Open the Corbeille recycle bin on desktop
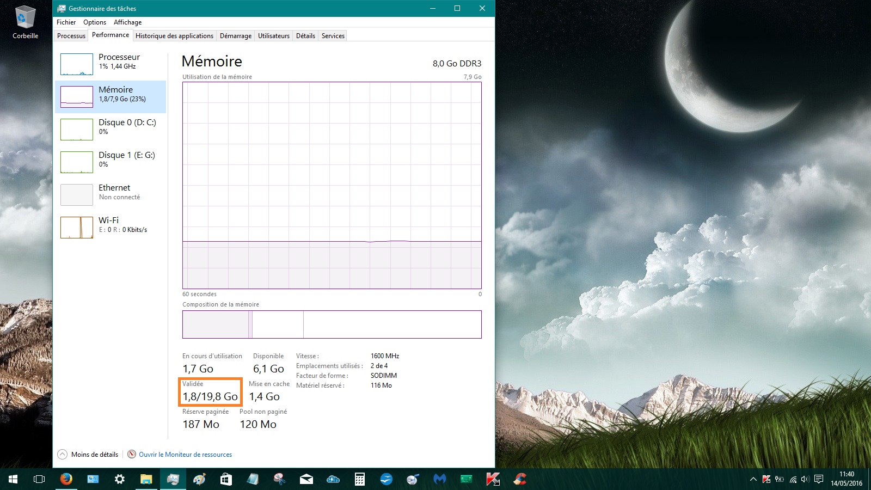The height and width of the screenshot is (490, 871). pos(25,22)
